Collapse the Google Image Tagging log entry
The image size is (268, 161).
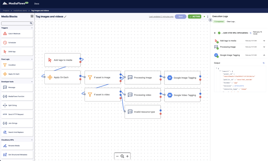[x=264, y=55]
